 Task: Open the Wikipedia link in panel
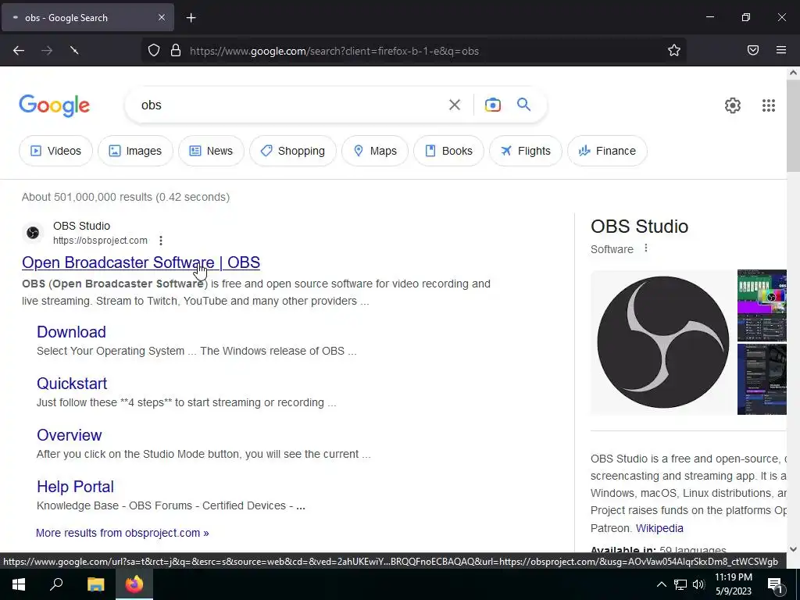point(659,528)
